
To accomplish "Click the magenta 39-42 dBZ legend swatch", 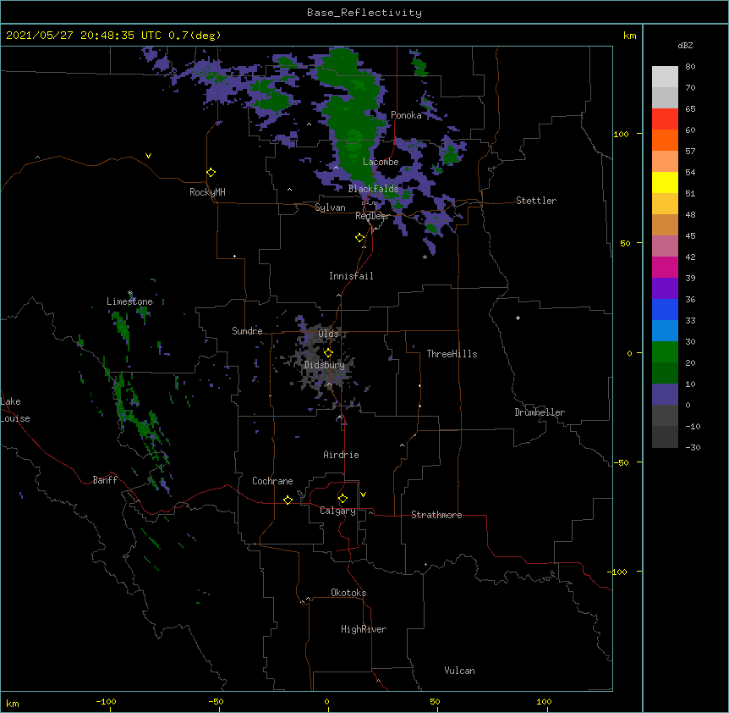I will click(x=665, y=267).
